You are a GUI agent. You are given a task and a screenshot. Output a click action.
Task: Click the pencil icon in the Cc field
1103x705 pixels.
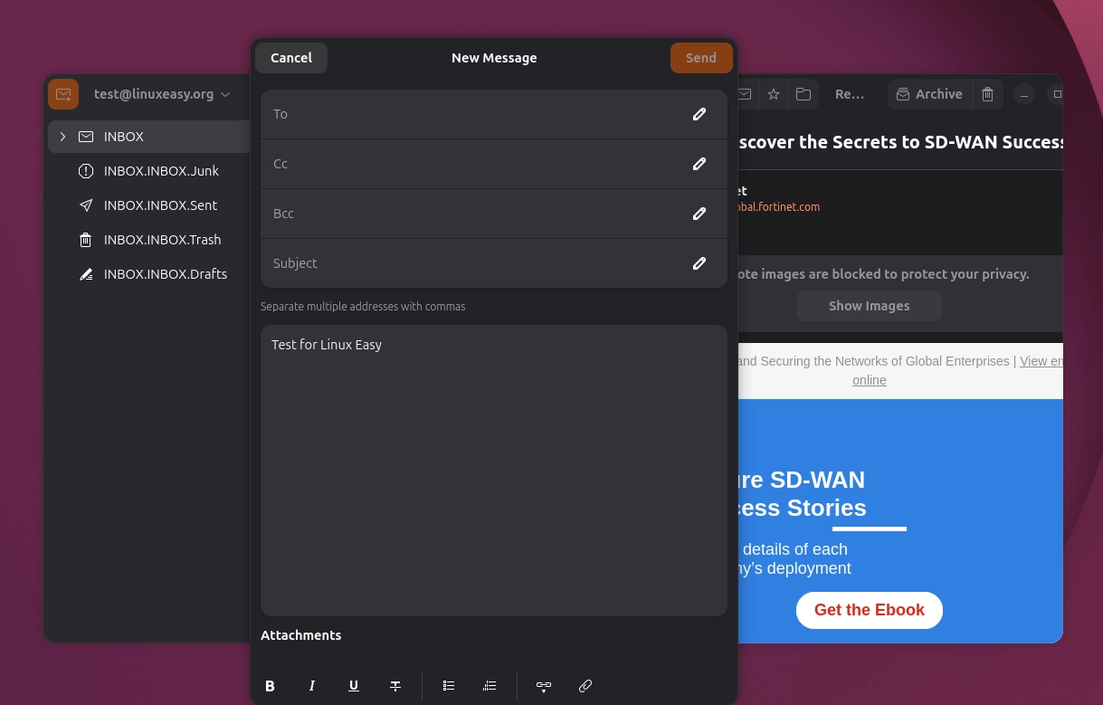pos(699,164)
